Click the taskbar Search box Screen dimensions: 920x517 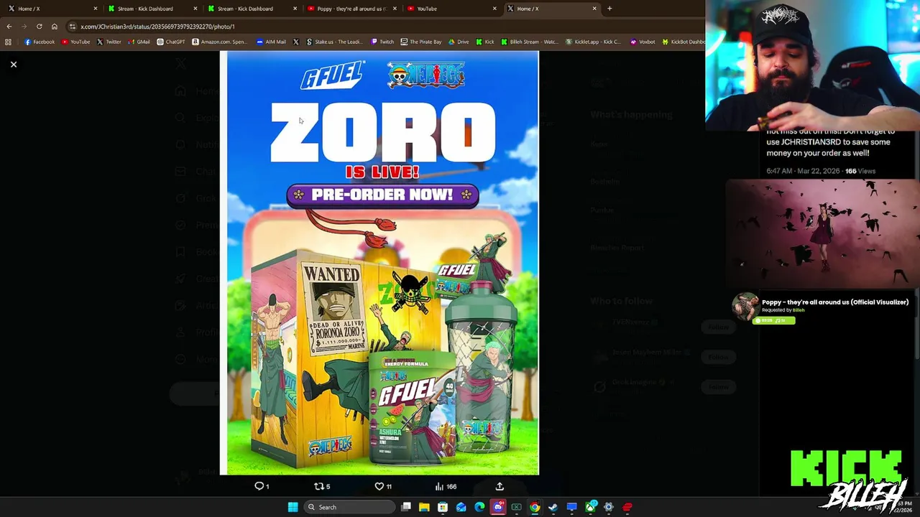350,507
